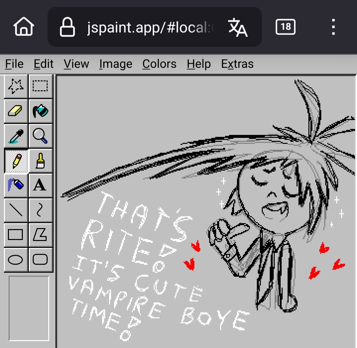
Task: Open the File menu
Action: point(14,64)
